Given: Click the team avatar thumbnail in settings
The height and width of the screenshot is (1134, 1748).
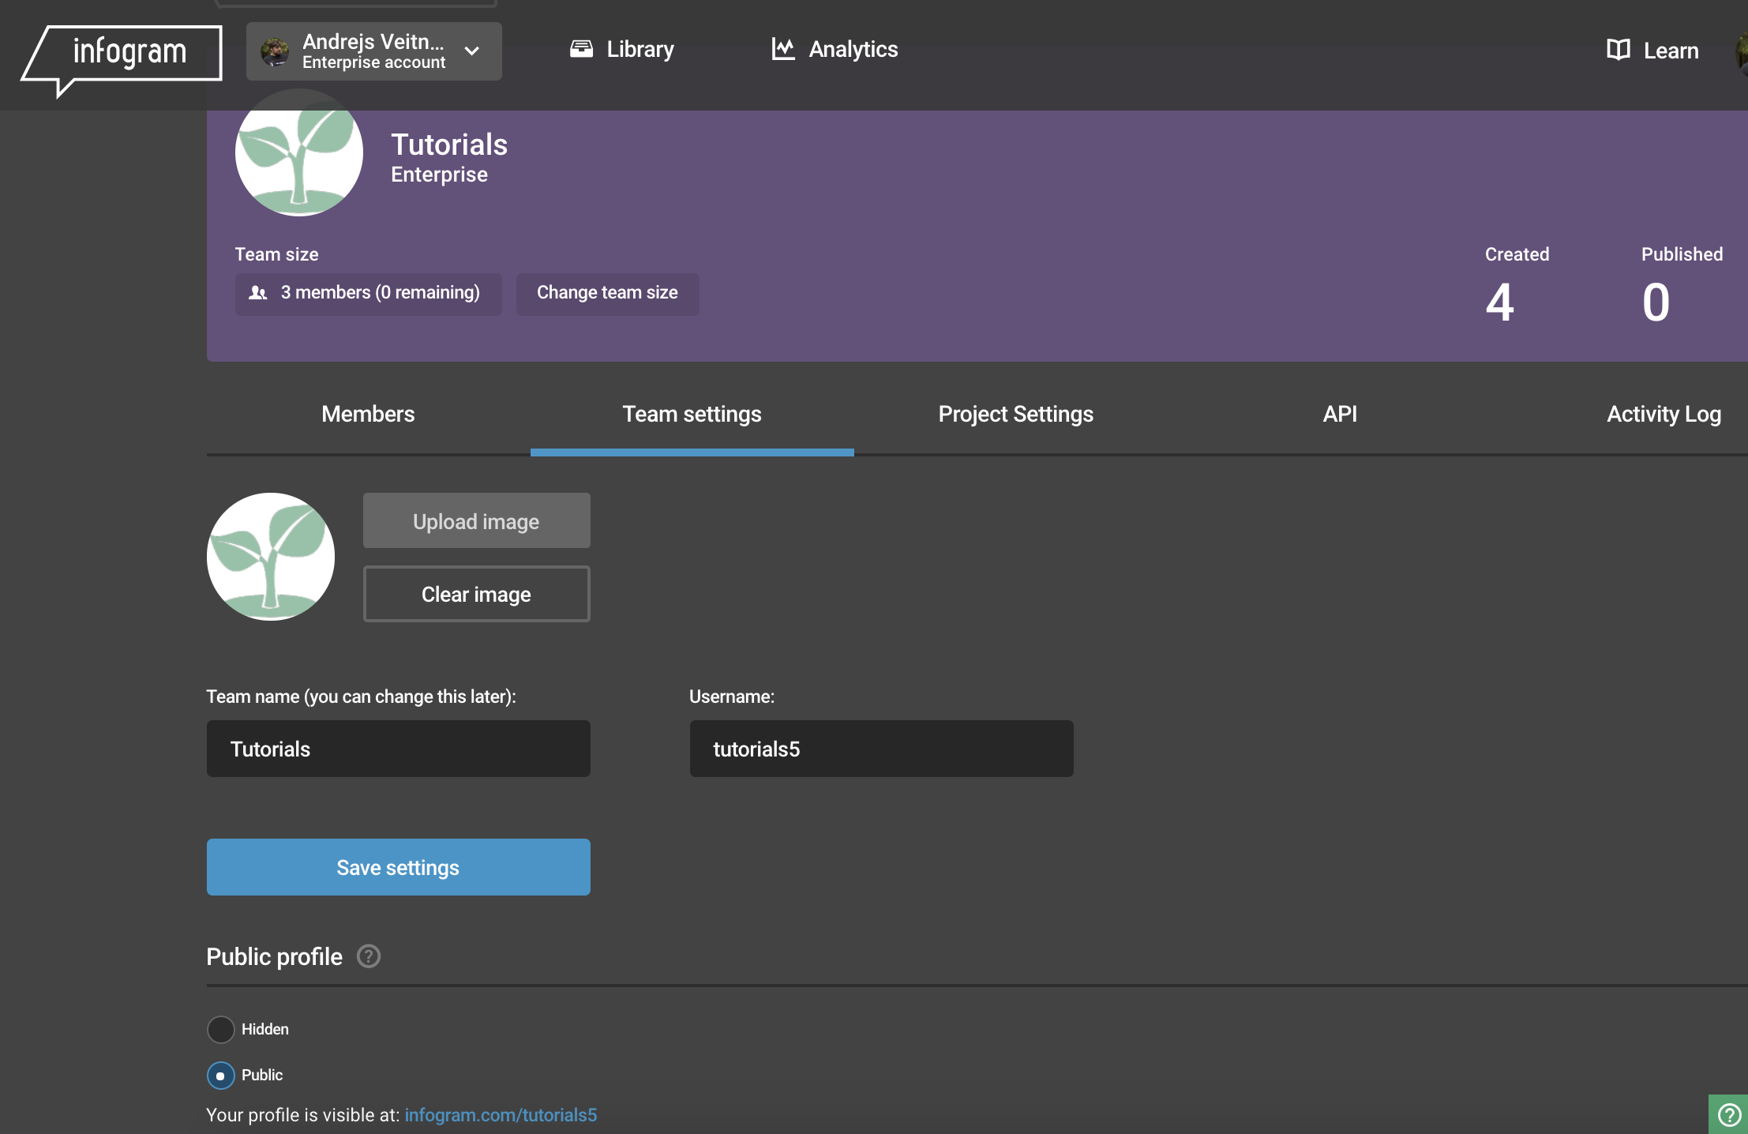Looking at the screenshot, I should [271, 557].
